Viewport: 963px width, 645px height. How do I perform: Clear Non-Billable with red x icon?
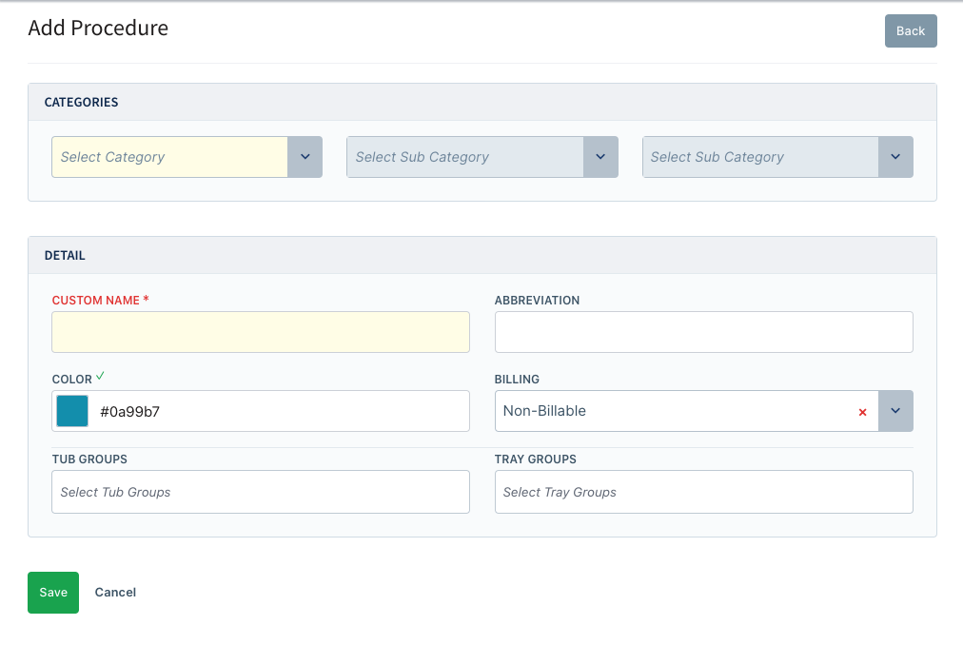tap(862, 412)
